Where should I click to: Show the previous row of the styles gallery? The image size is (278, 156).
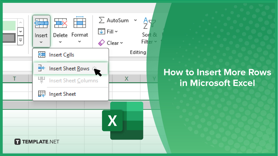tap(21, 23)
